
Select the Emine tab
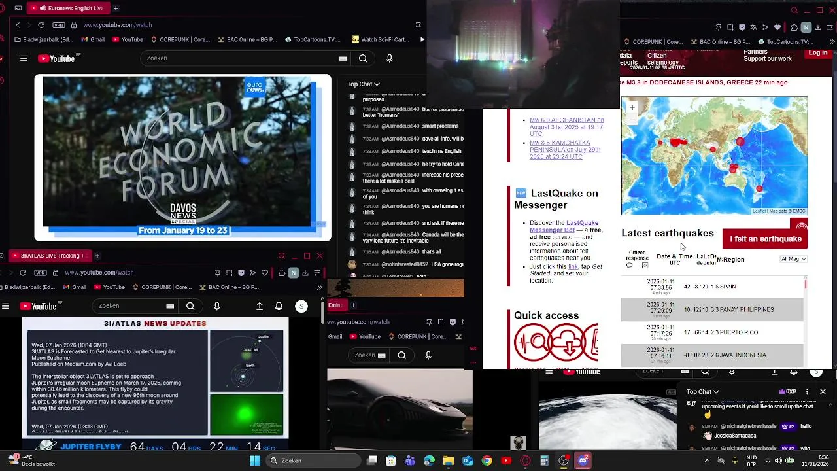tap(337, 305)
